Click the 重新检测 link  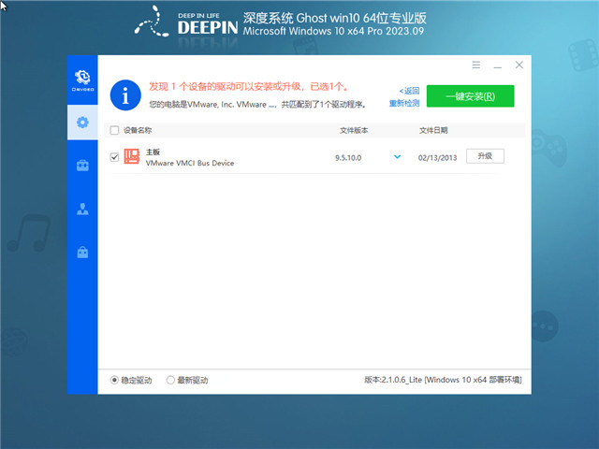point(404,103)
